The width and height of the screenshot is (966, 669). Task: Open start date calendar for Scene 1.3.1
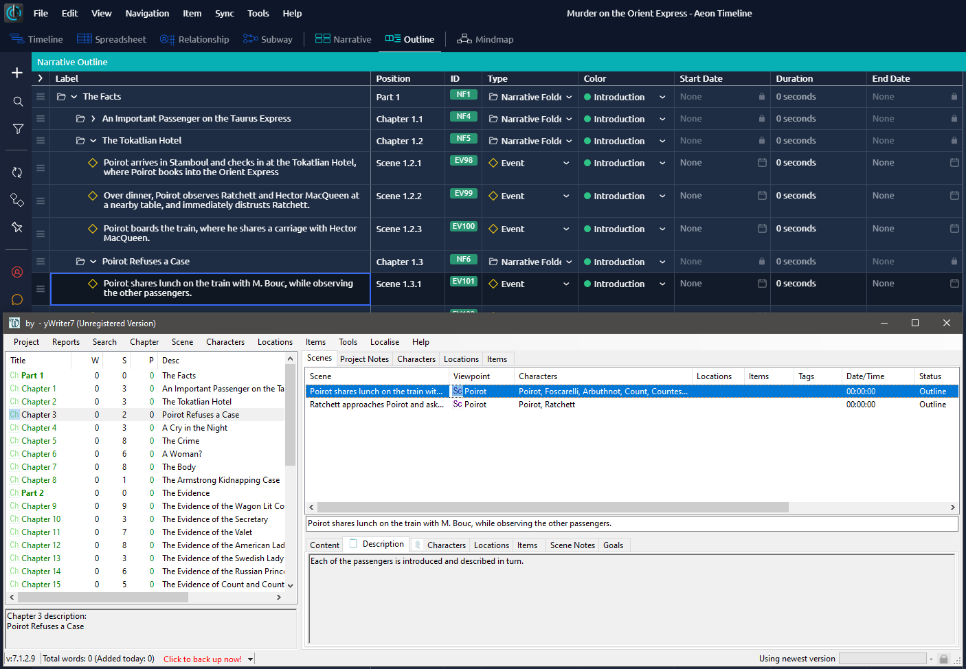762,284
